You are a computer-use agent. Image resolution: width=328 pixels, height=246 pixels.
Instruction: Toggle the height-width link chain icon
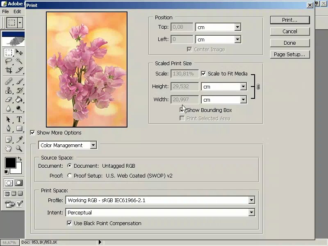pos(258,87)
